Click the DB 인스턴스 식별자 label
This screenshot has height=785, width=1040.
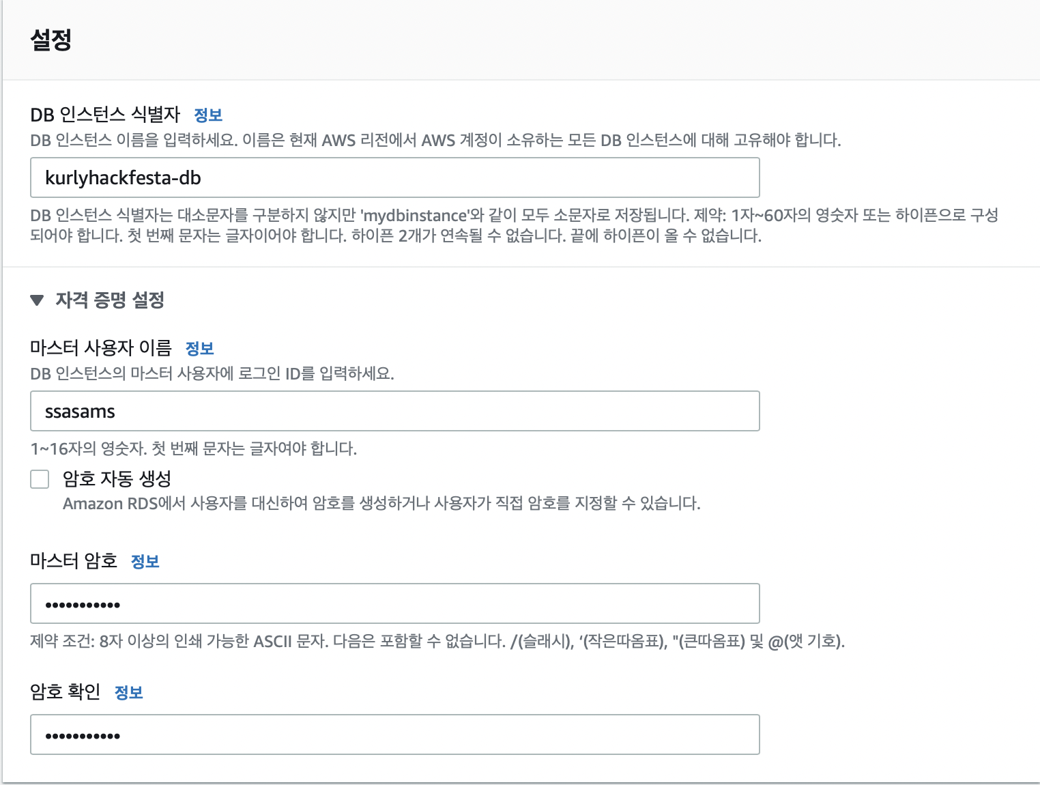pos(105,114)
